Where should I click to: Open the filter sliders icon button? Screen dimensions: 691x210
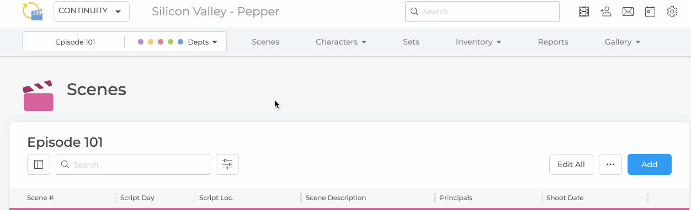click(227, 164)
